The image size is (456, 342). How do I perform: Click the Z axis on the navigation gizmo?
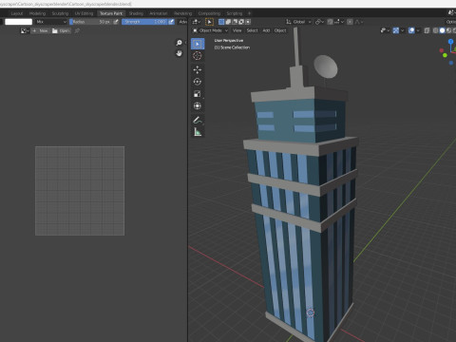tap(451, 42)
